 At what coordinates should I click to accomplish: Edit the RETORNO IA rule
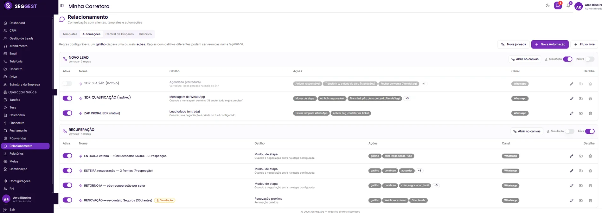pos(572,185)
